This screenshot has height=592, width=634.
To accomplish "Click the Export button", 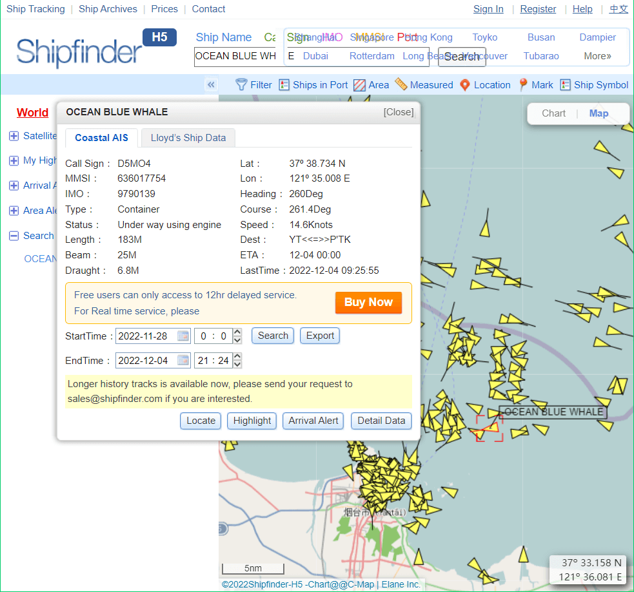I will pyautogui.click(x=320, y=336).
